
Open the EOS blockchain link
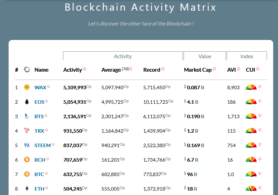(x=39, y=102)
